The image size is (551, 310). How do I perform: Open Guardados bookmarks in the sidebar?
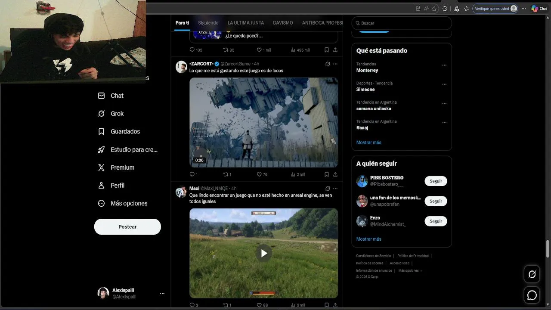pyautogui.click(x=119, y=131)
